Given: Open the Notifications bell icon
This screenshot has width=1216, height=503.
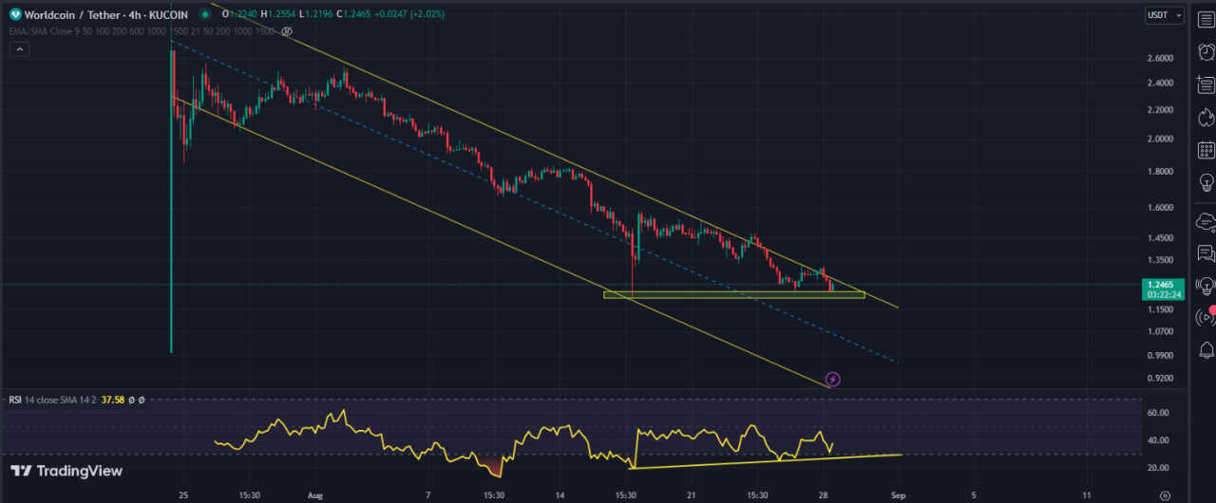Looking at the screenshot, I should [1206, 349].
